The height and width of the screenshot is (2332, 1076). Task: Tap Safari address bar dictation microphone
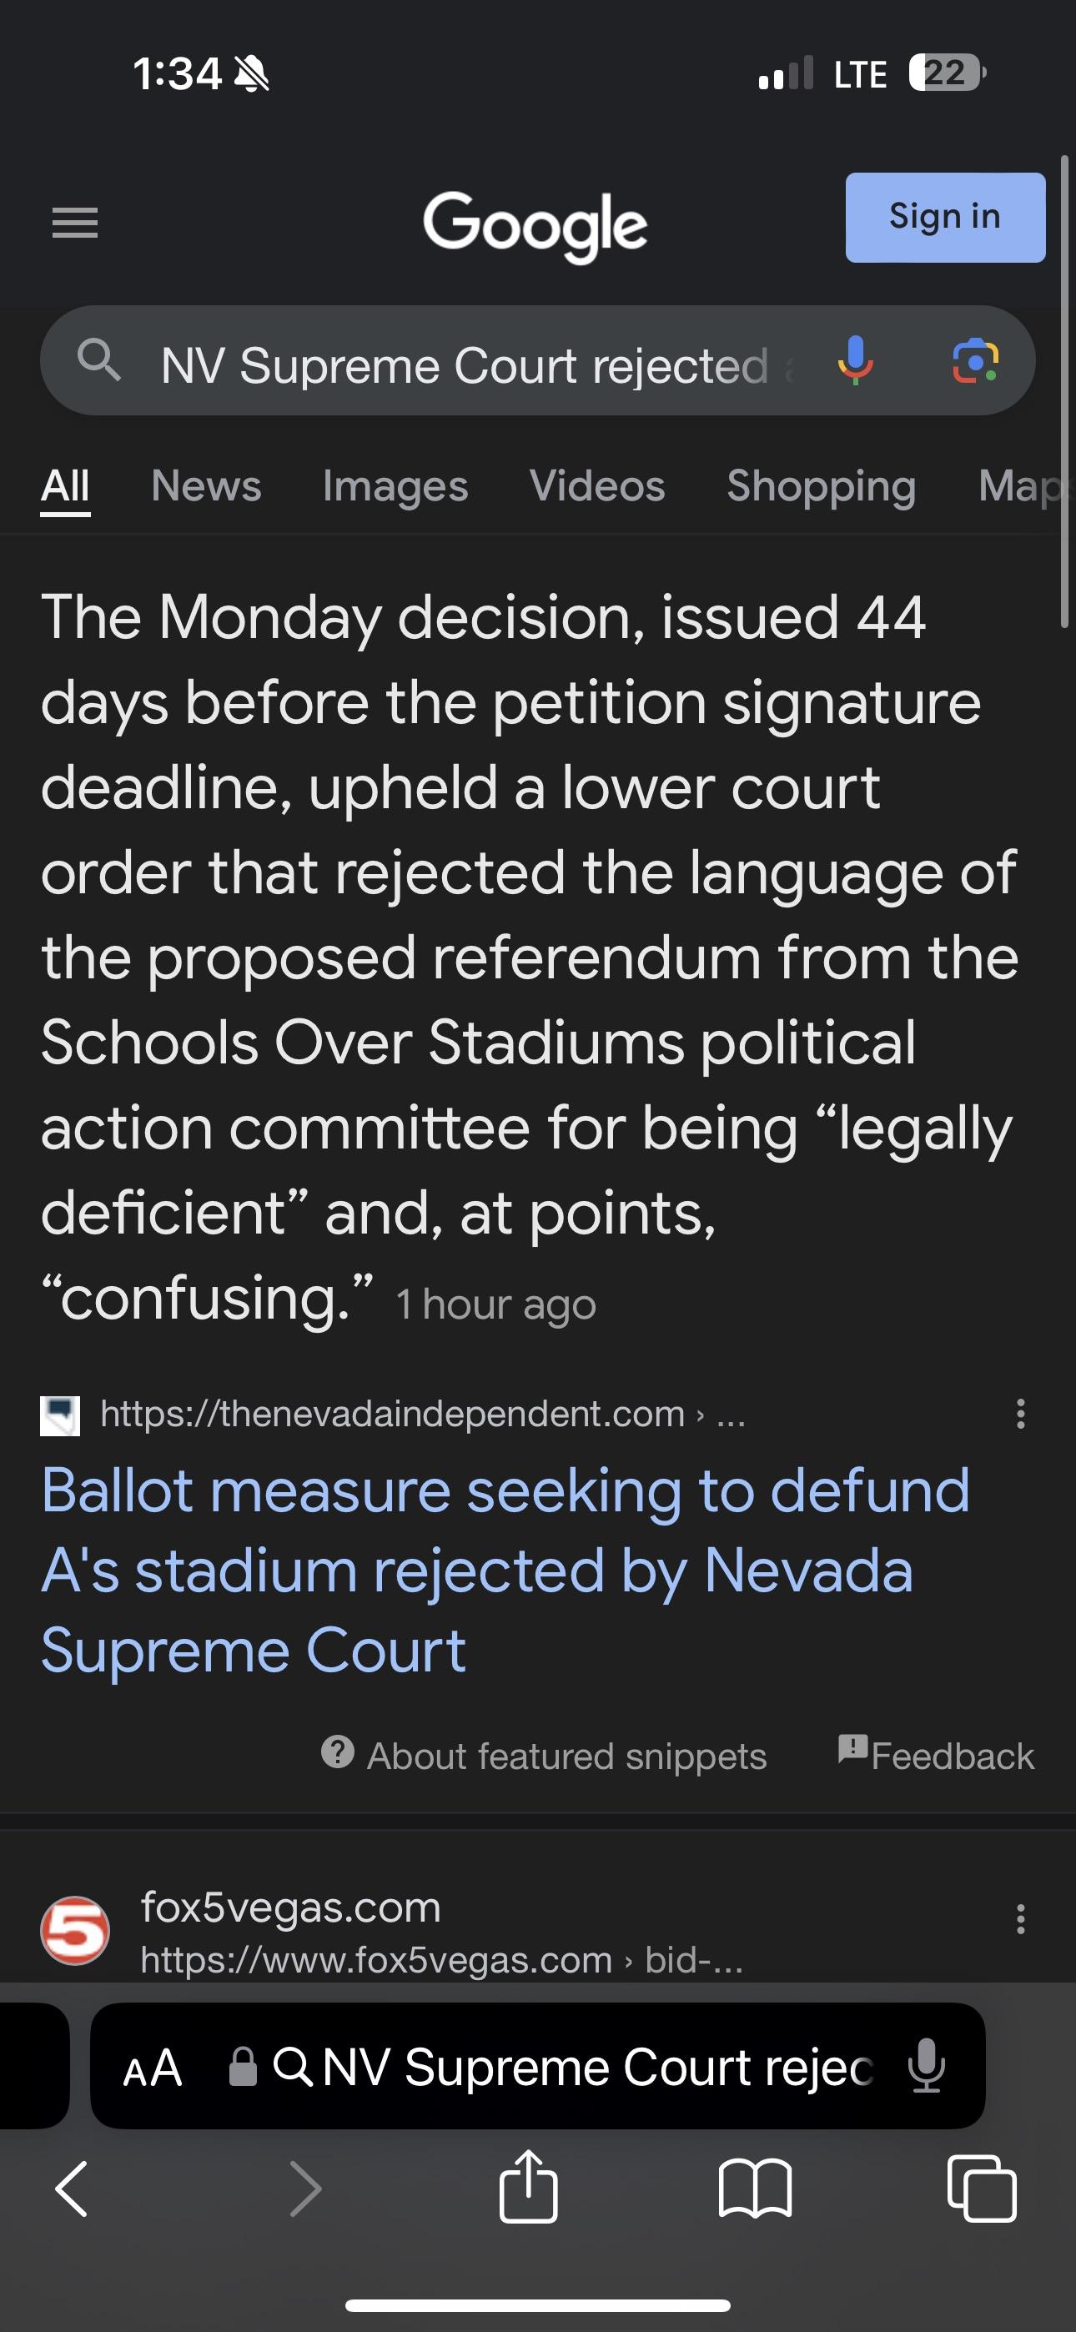click(927, 2067)
